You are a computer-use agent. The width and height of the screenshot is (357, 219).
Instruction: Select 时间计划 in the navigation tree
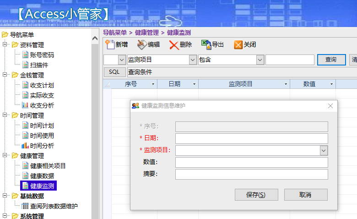(42, 126)
